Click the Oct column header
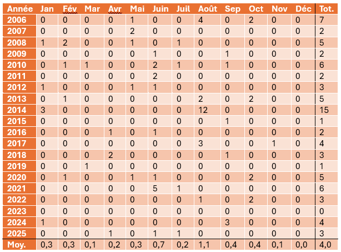Viewport: 341px width, 252px height. (x=256, y=9)
